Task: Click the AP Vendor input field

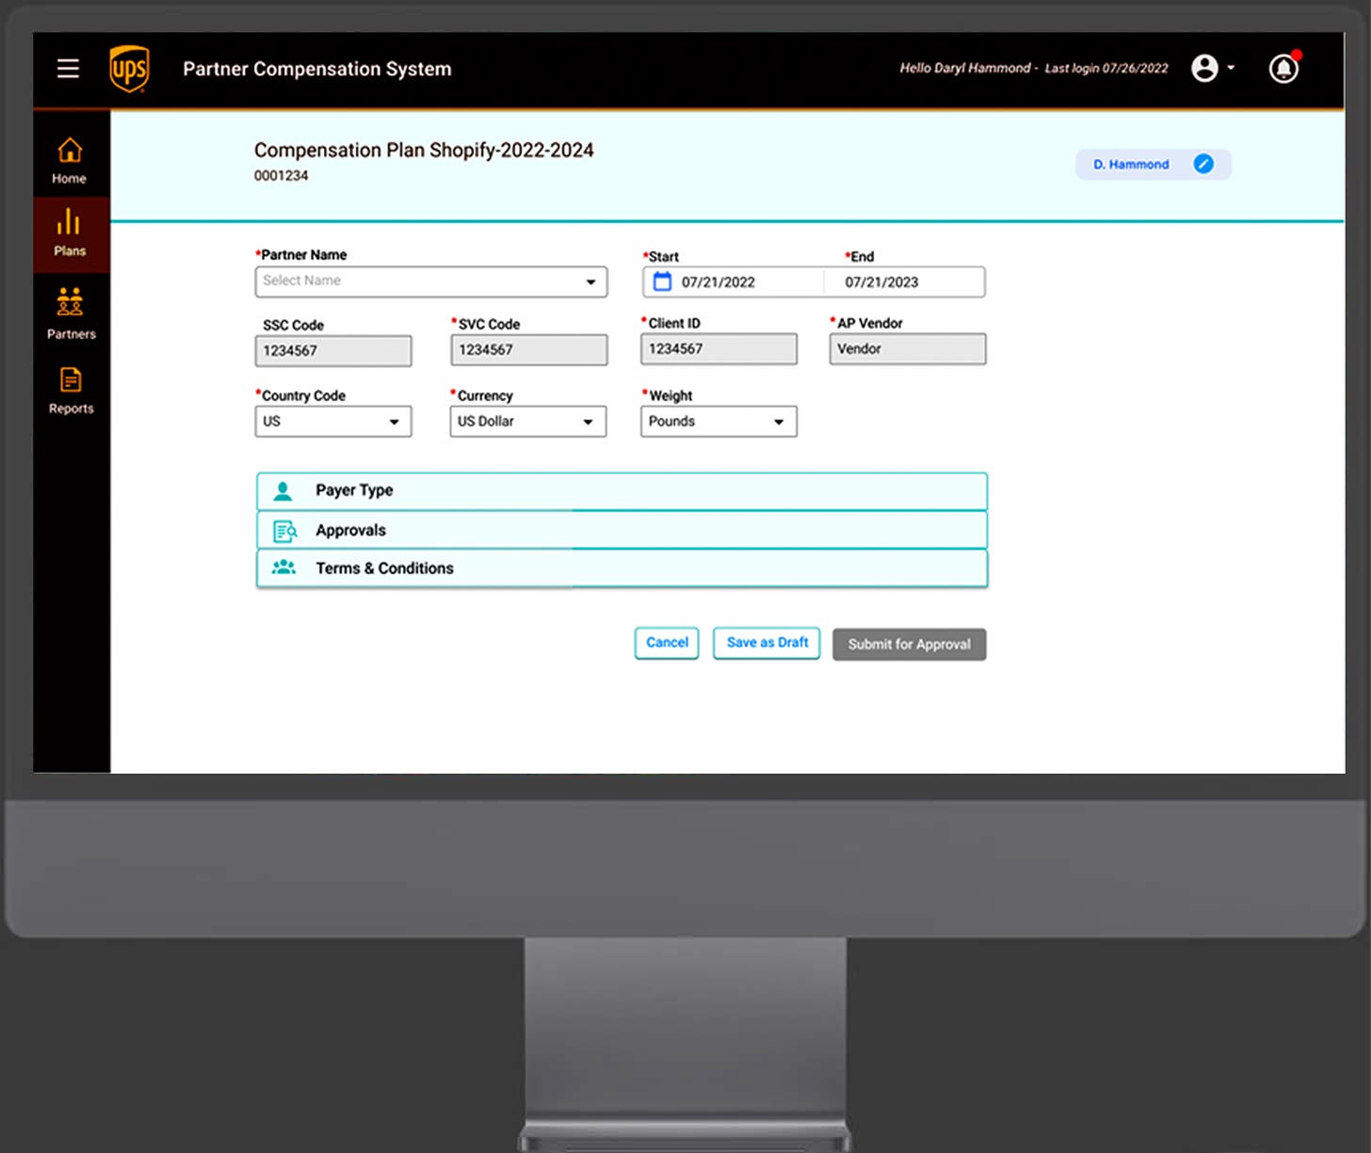Action: click(908, 349)
